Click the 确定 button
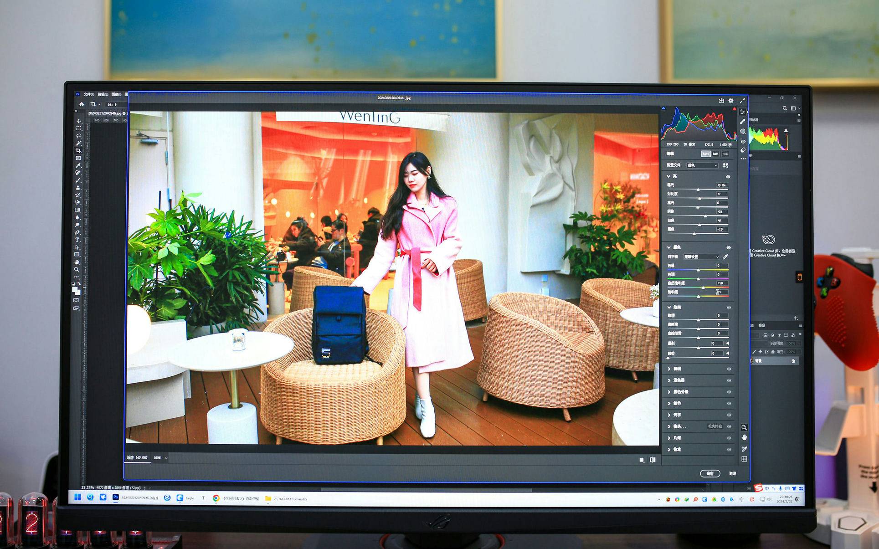The height and width of the screenshot is (549, 879). coord(710,473)
